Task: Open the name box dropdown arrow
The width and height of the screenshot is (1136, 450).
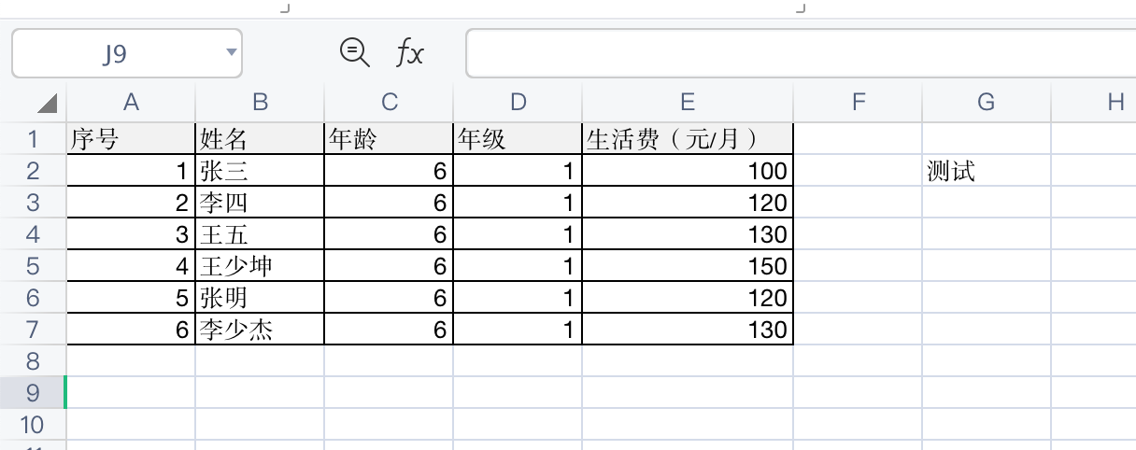Action: click(231, 52)
